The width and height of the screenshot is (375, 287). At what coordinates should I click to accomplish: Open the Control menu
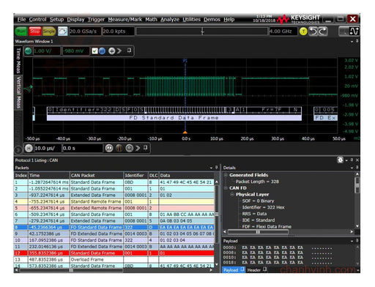(37, 20)
